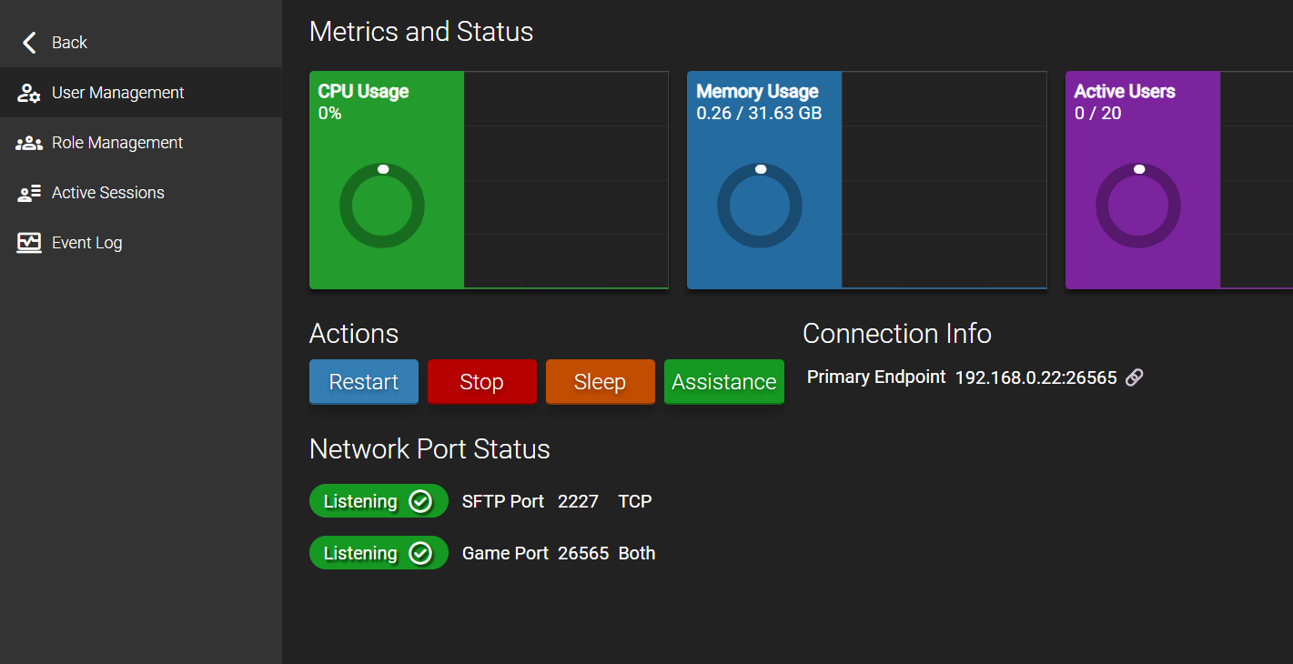The image size is (1293, 664).
Task: Copy endpoint using the link chain icon
Action: click(1134, 377)
